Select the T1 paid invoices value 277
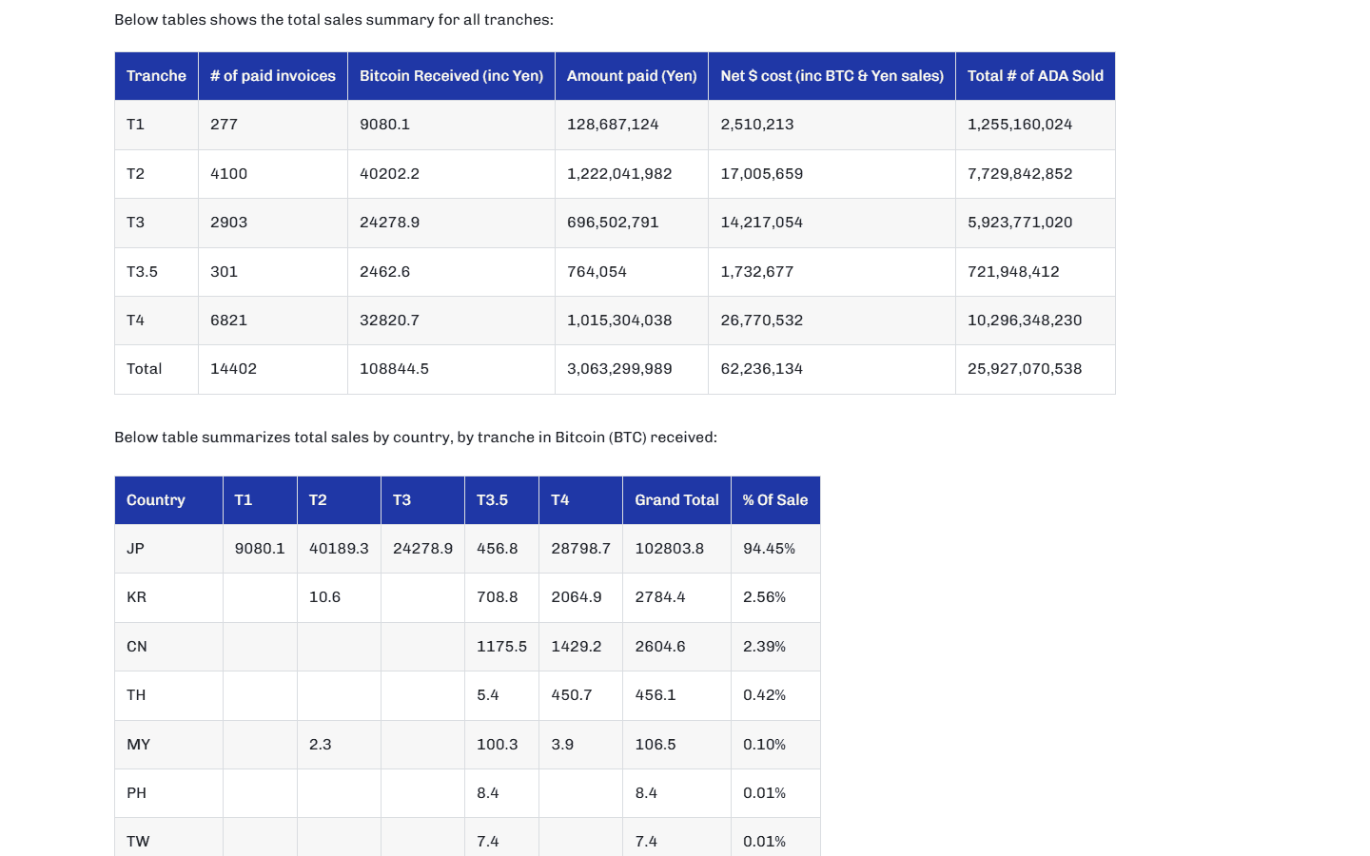The image size is (1370, 856). coord(224,125)
